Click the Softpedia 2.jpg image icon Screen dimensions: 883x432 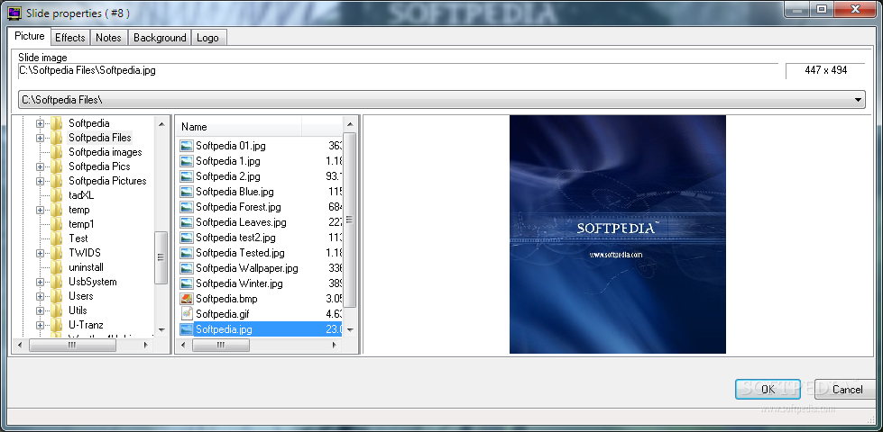(x=187, y=176)
